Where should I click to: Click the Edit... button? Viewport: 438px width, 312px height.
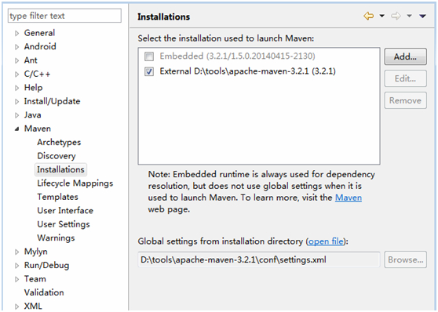coord(405,78)
